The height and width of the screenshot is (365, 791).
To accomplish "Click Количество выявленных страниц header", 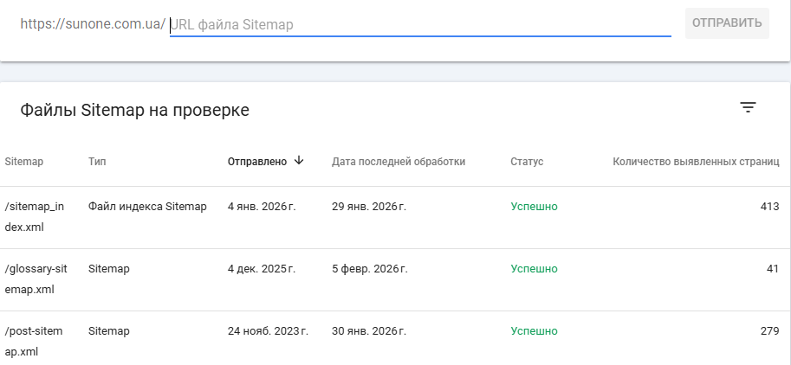I will pos(696,162).
